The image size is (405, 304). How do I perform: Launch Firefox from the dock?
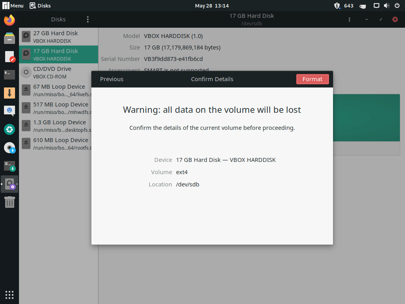[9, 20]
